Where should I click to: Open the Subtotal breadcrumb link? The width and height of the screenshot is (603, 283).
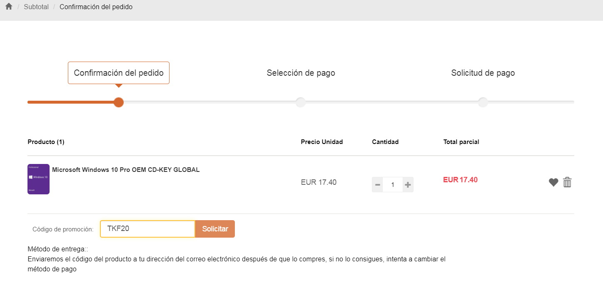tap(36, 7)
